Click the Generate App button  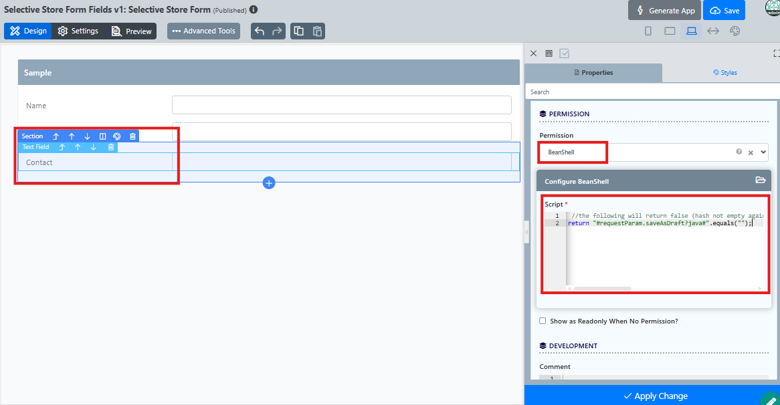click(x=664, y=11)
